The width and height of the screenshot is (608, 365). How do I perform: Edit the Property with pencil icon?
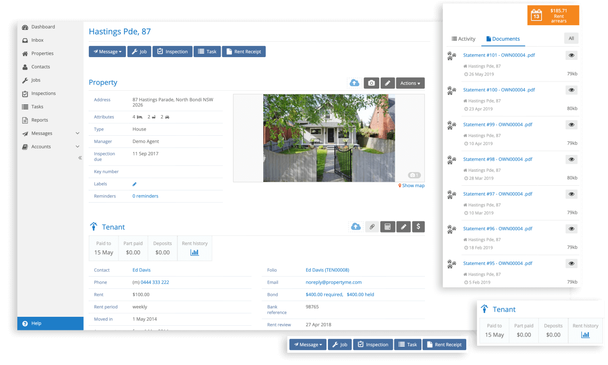coord(387,83)
